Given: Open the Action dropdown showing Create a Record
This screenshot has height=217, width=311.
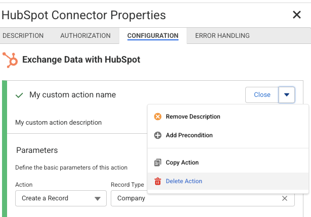Looking at the screenshot, I should pos(61,198).
